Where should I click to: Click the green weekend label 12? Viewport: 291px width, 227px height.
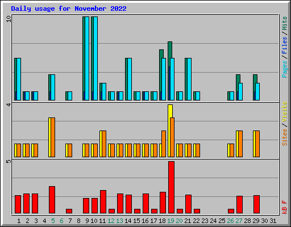pos(111,221)
